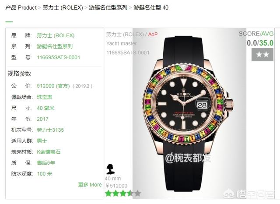The height and width of the screenshot is (204, 280).
Task: Click the 0.0/35.0 score value
Action: (x=260, y=43)
